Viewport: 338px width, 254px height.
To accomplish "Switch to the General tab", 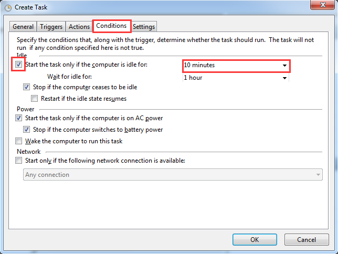I will (23, 27).
